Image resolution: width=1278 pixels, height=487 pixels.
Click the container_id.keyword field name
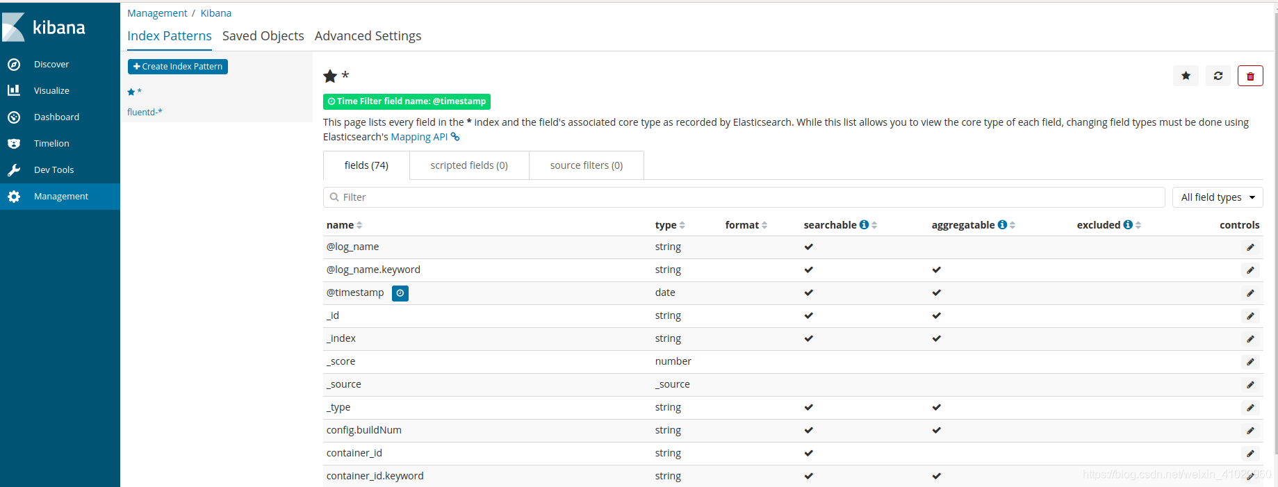click(375, 476)
